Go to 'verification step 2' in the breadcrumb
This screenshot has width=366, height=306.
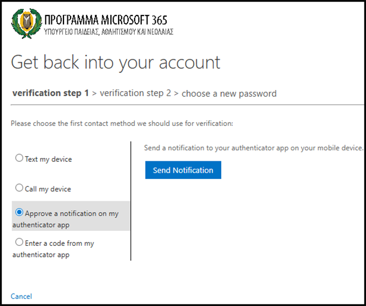tap(135, 93)
